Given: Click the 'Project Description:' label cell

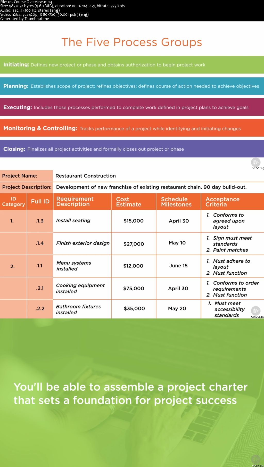Looking at the screenshot, I should [x=26, y=187].
